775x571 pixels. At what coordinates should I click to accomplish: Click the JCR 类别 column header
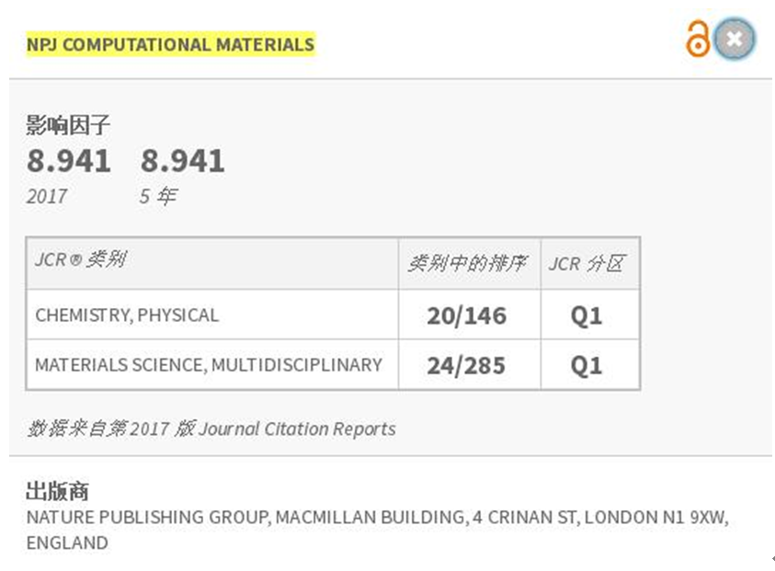(x=81, y=259)
